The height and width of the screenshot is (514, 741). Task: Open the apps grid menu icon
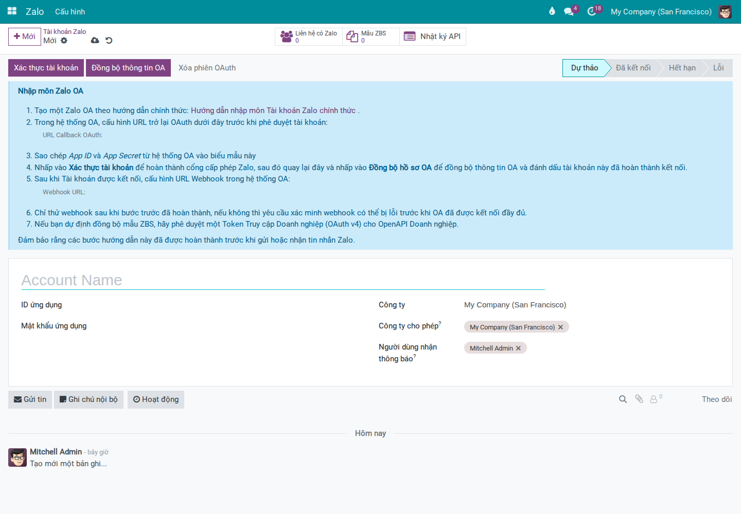[x=12, y=11]
